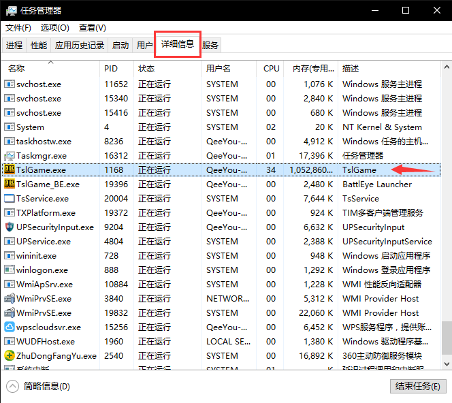Click the taskhostw.exe process icon
The height and width of the screenshot is (403, 452).
10,141
